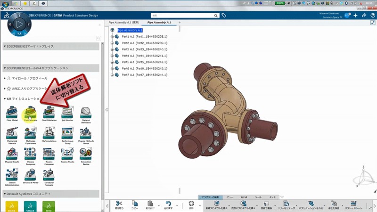
Task: Click the yellow DSWIM community tile
Action: [12, 206]
